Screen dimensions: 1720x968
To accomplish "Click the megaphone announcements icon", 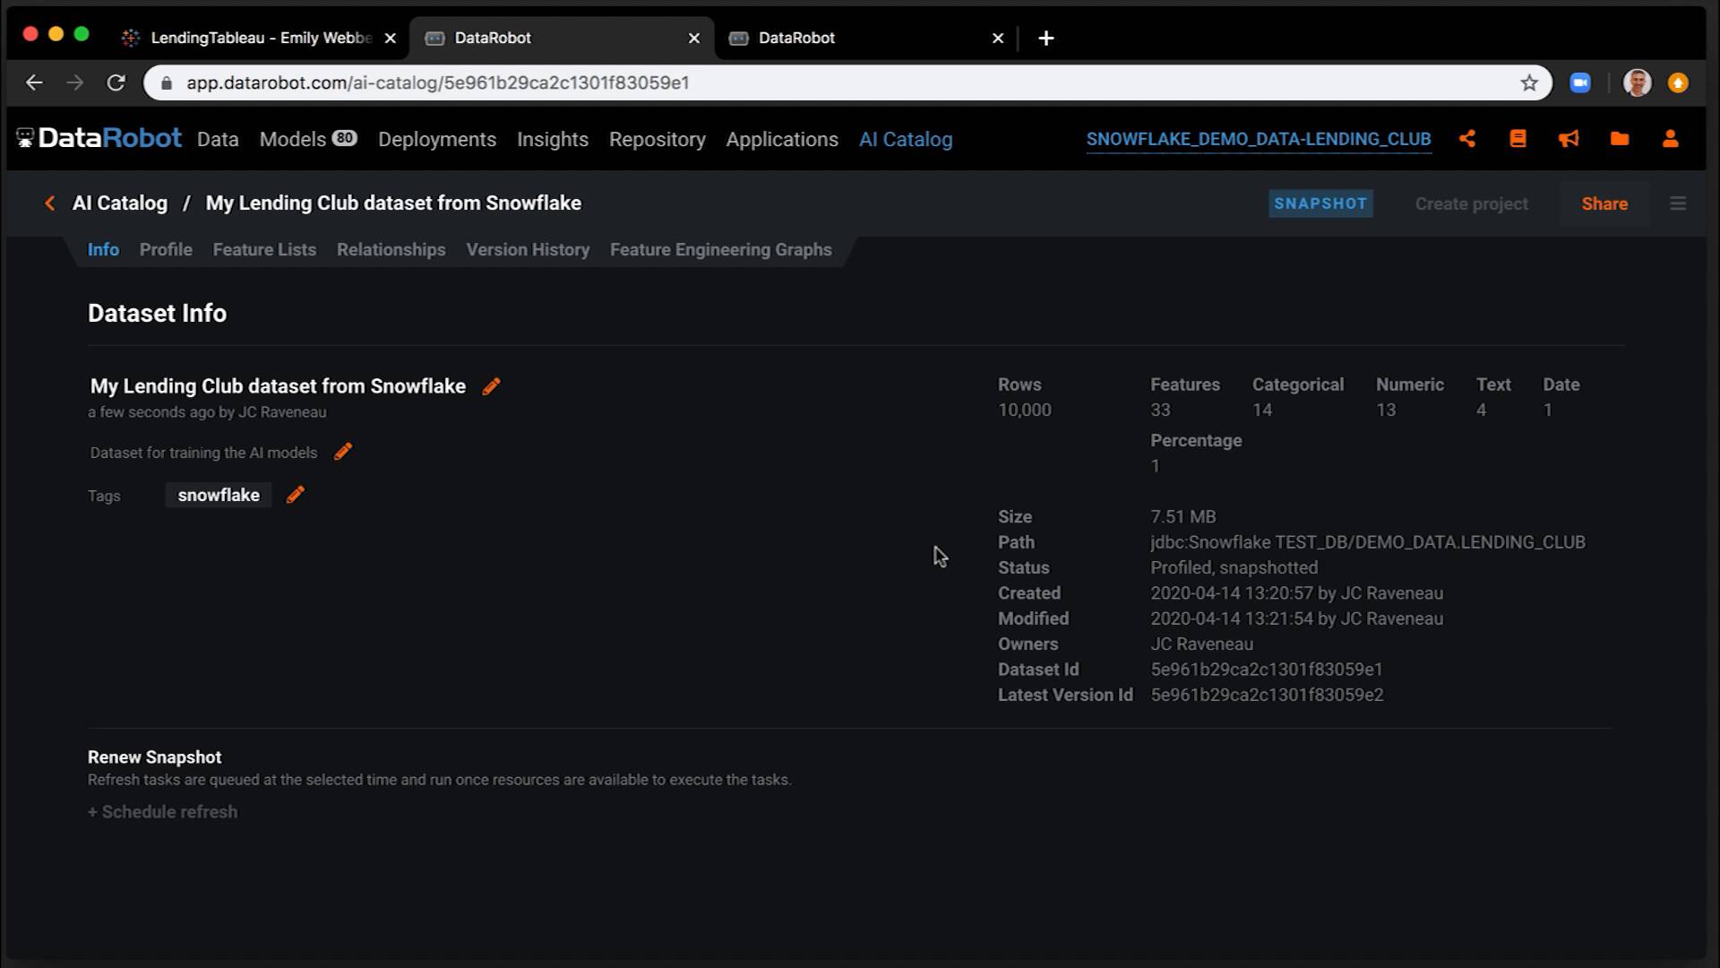I will point(1569,139).
